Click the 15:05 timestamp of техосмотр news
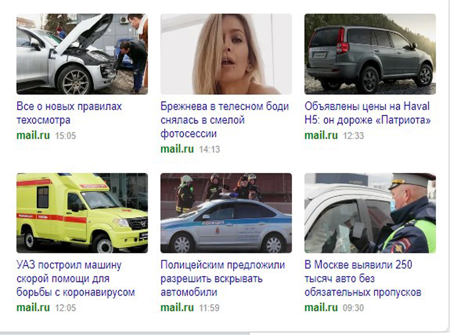Screen dimensions: 450x335 66,136
